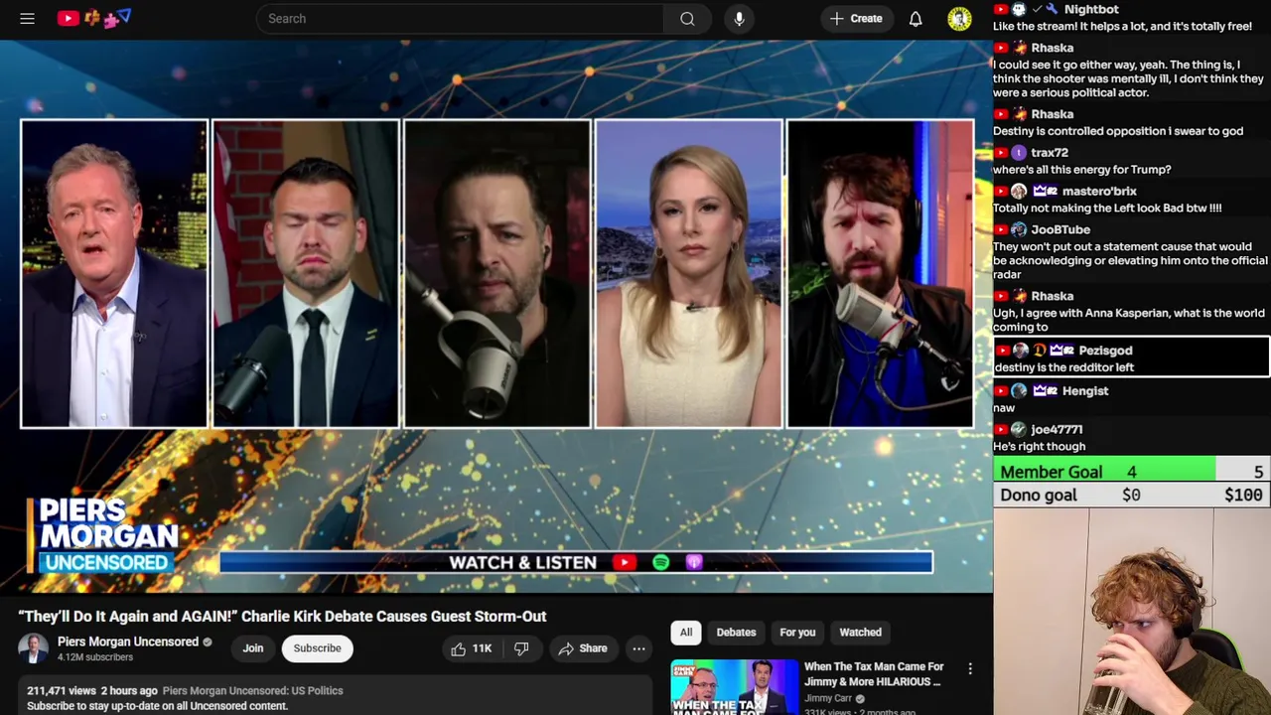Click the search magnifier button
This screenshot has width=1271, height=715.
687,18
